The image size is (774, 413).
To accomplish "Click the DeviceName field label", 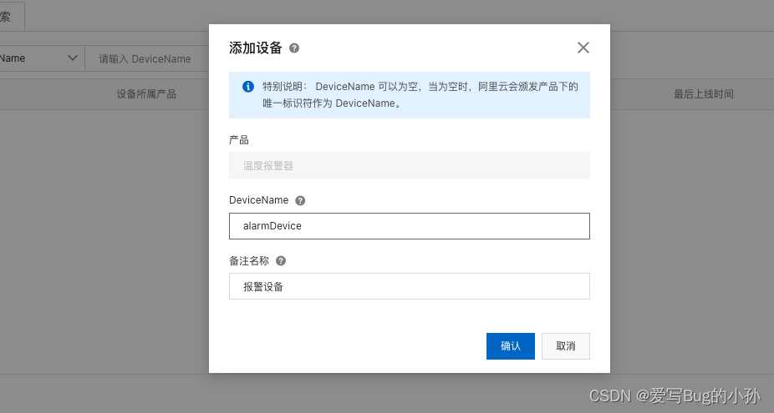I will (258, 200).
